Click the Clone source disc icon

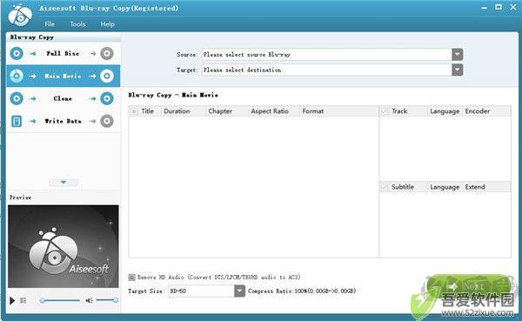17,98
